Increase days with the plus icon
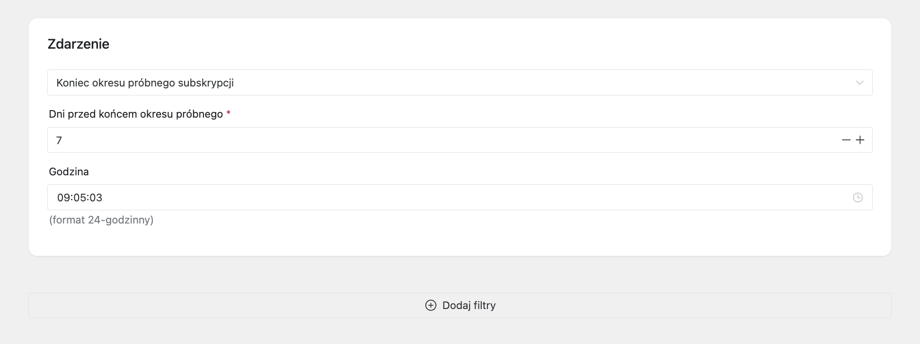 click(x=860, y=140)
